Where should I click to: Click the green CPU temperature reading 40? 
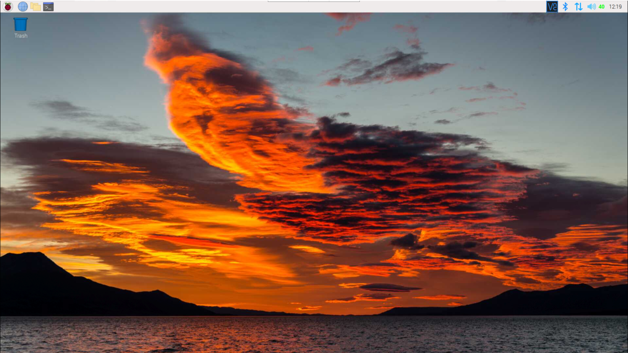click(x=602, y=7)
